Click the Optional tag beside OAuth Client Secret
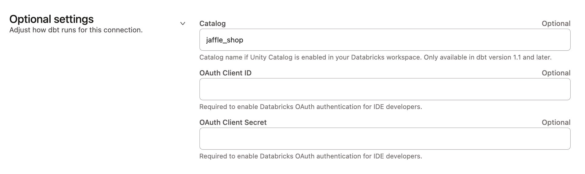585x174 pixels. 556,122
